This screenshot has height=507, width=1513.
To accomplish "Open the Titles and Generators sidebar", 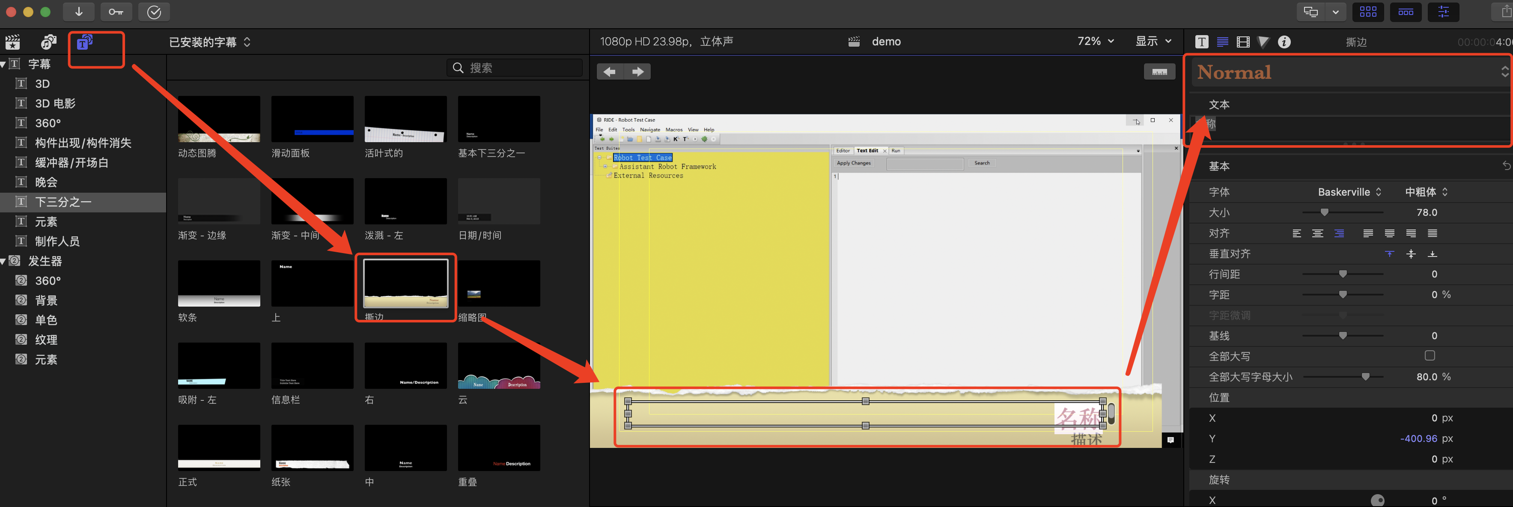I will [x=85, y=42].
